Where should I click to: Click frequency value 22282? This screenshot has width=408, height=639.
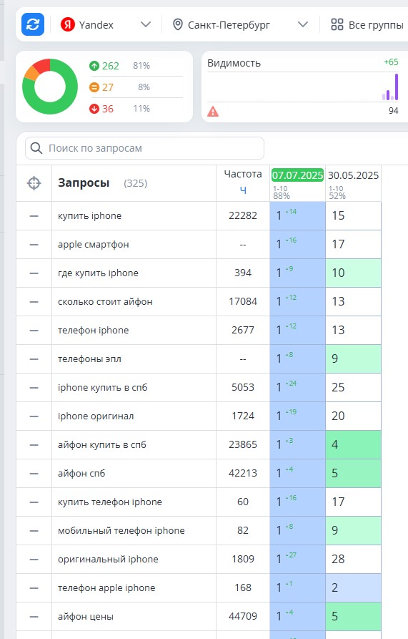[x=243, y=216]
